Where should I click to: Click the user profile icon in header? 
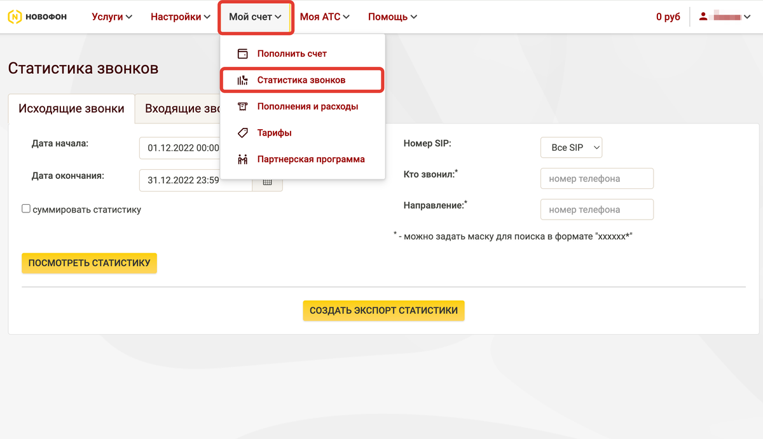(703, 17)
